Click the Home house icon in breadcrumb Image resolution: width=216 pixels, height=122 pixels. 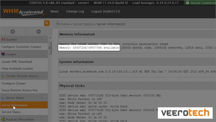point(58,24)
